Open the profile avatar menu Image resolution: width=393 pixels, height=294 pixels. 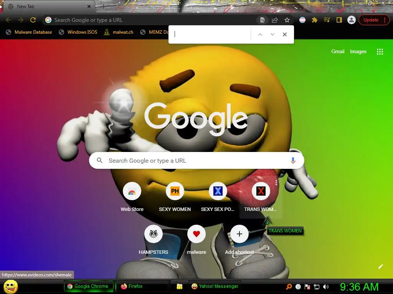(352, 20)
